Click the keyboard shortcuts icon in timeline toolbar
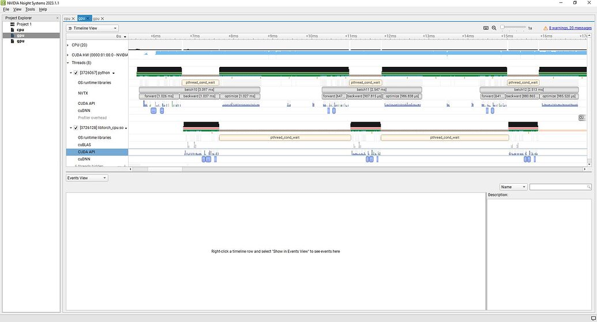The height and width of the screenshot is (322, 597). point(486,28)
